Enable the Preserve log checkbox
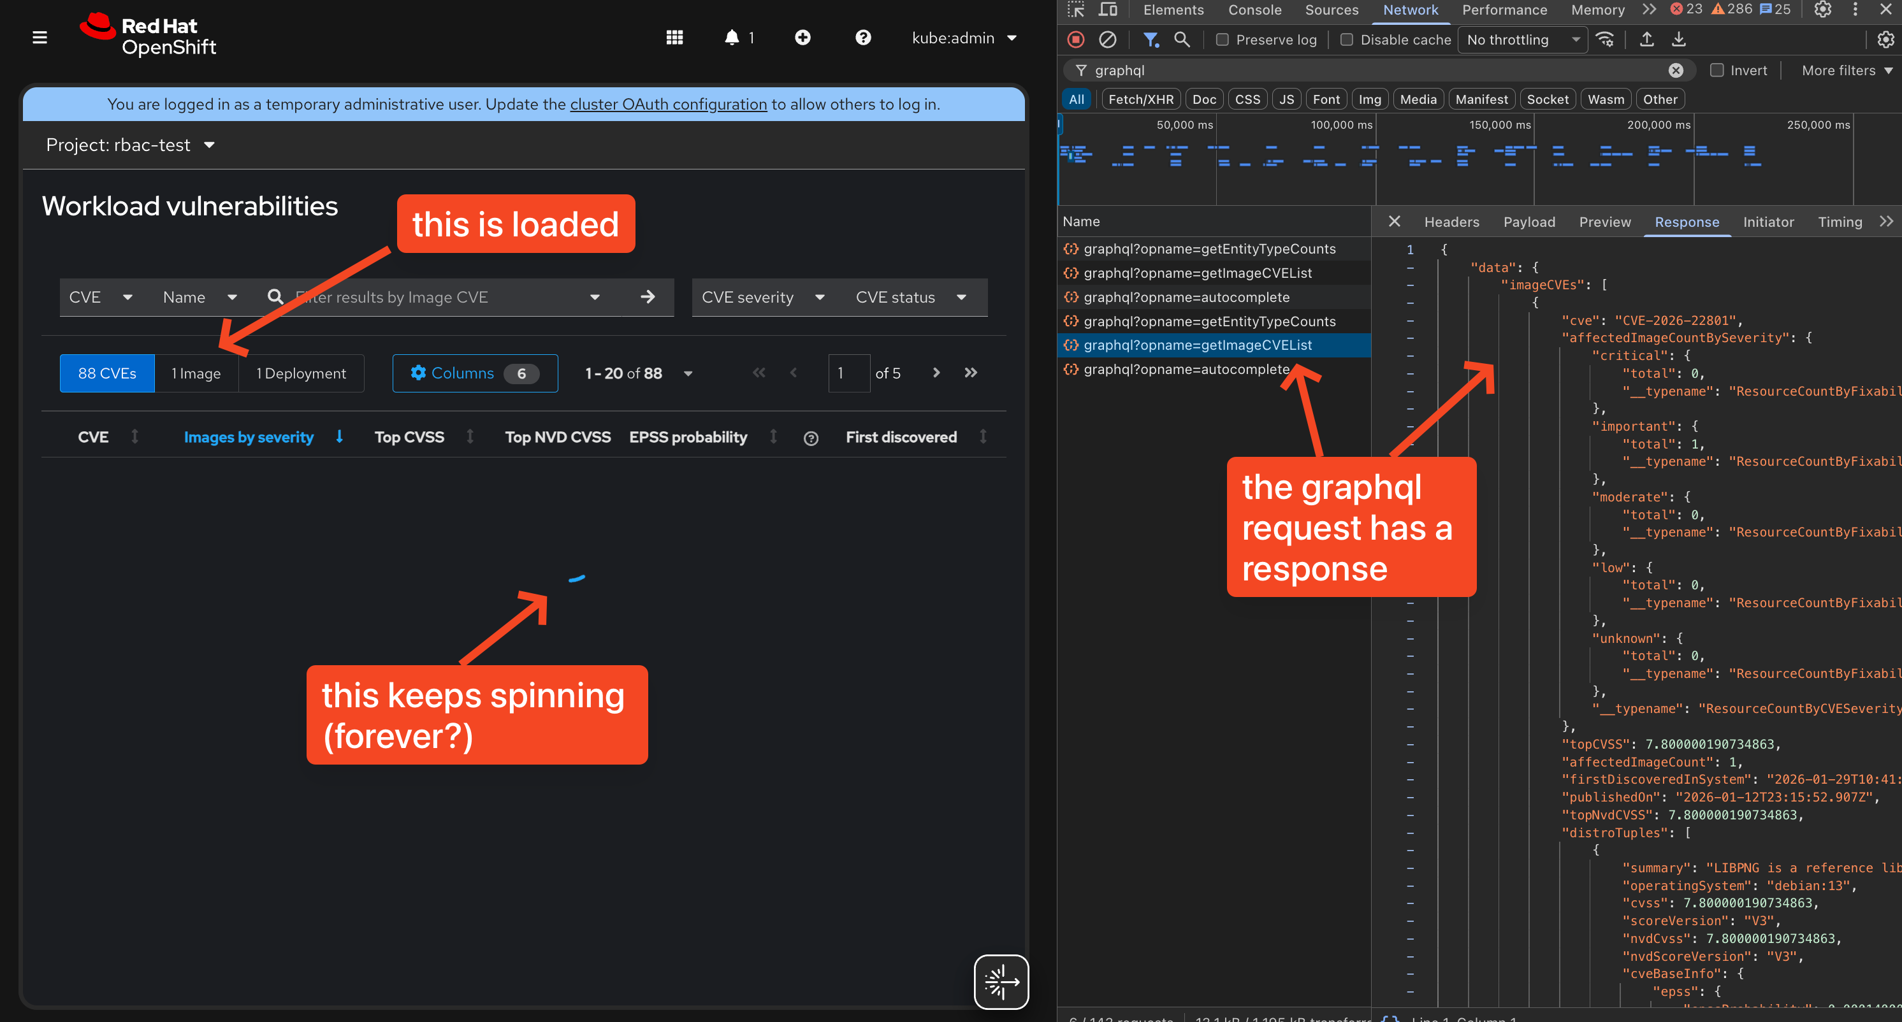Image resolution: width=1902 pixels, height=1022 pixels. tap(1222, 40)
